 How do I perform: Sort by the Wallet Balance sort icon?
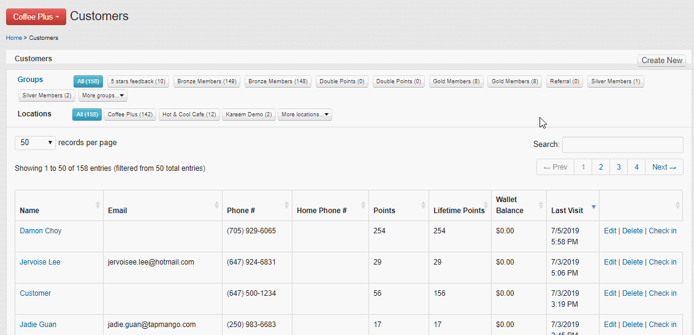(x=541, y=205)
